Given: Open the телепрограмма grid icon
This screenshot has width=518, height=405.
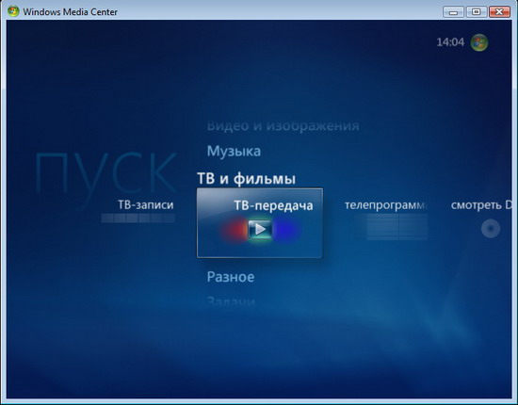Looking at the screenshot, I should tap(397, 227).
